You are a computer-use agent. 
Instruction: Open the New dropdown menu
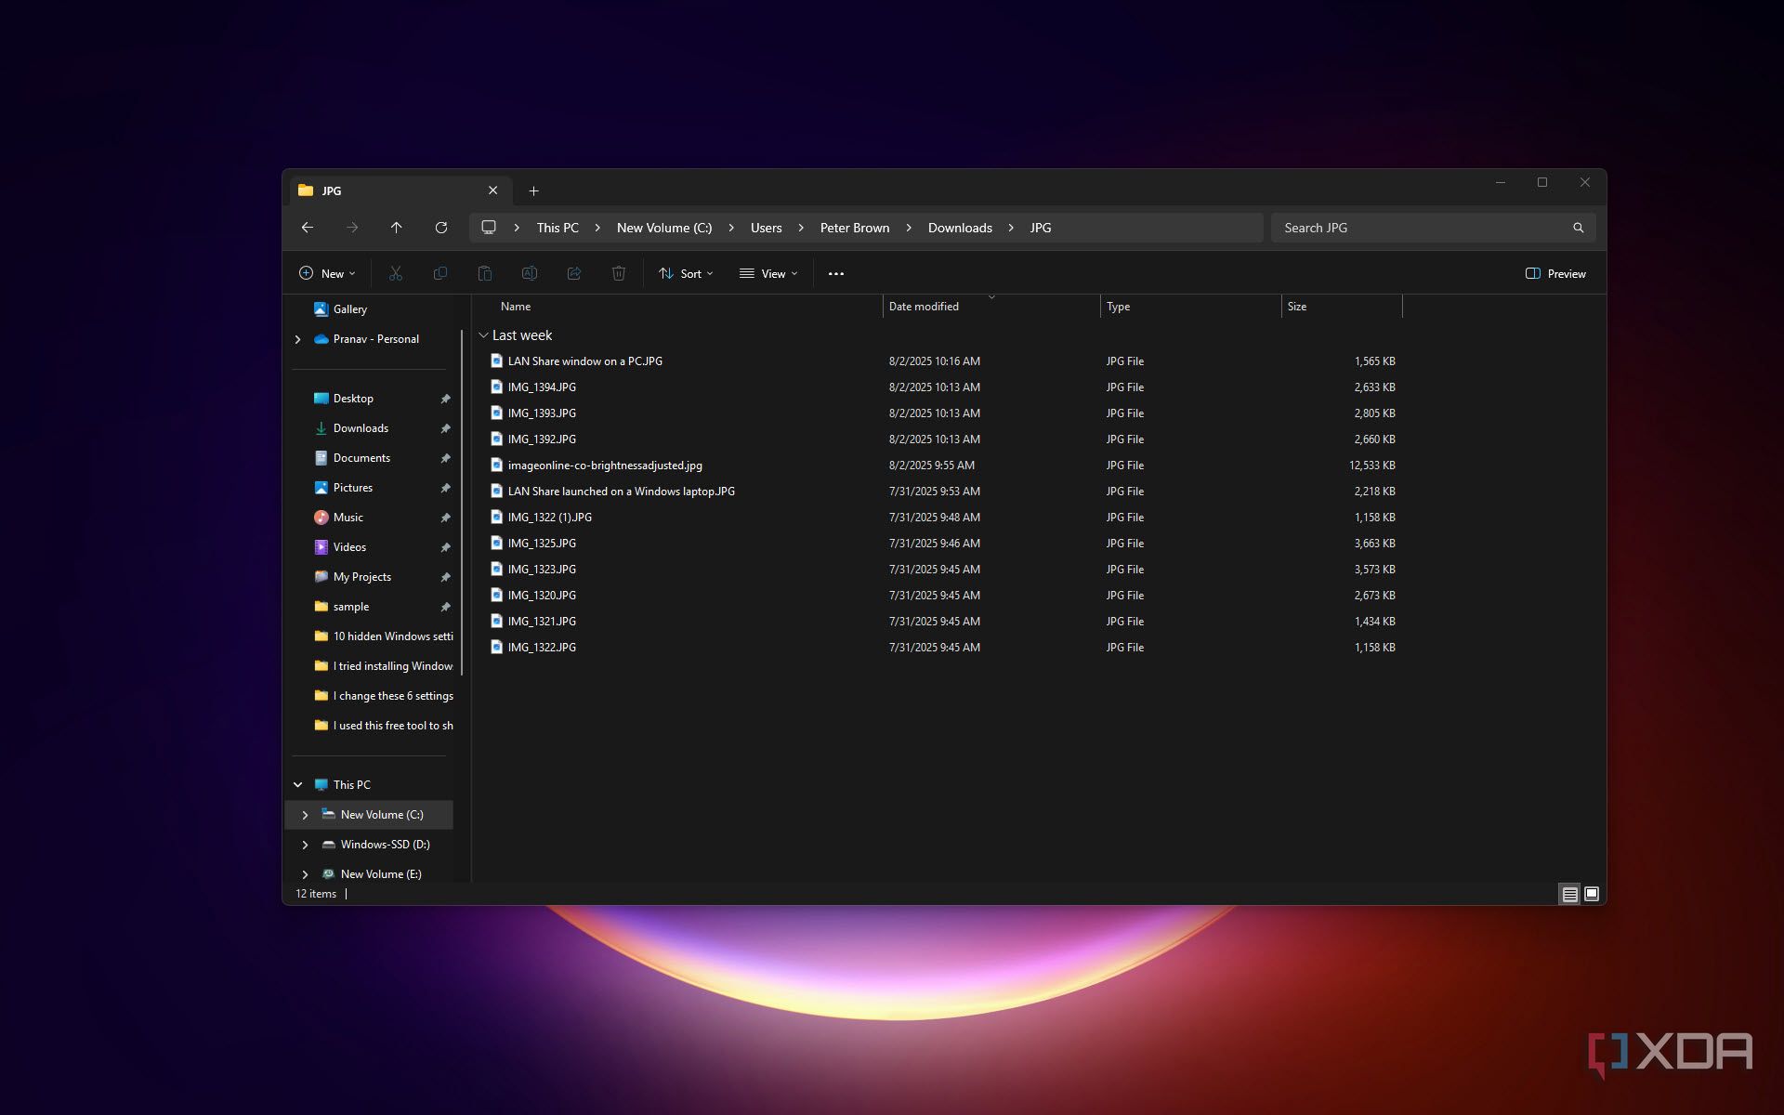(327, 273)
